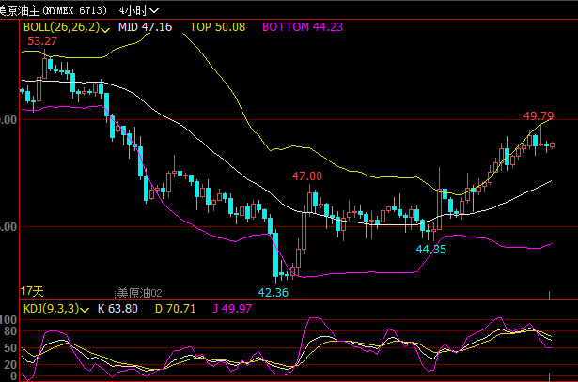
Task: Click the 美原油02 contract label
Action: click(139, 294)
